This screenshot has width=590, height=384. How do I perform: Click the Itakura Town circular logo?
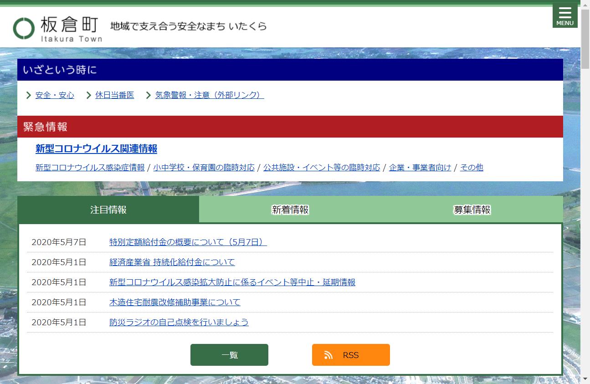point(24,28)
